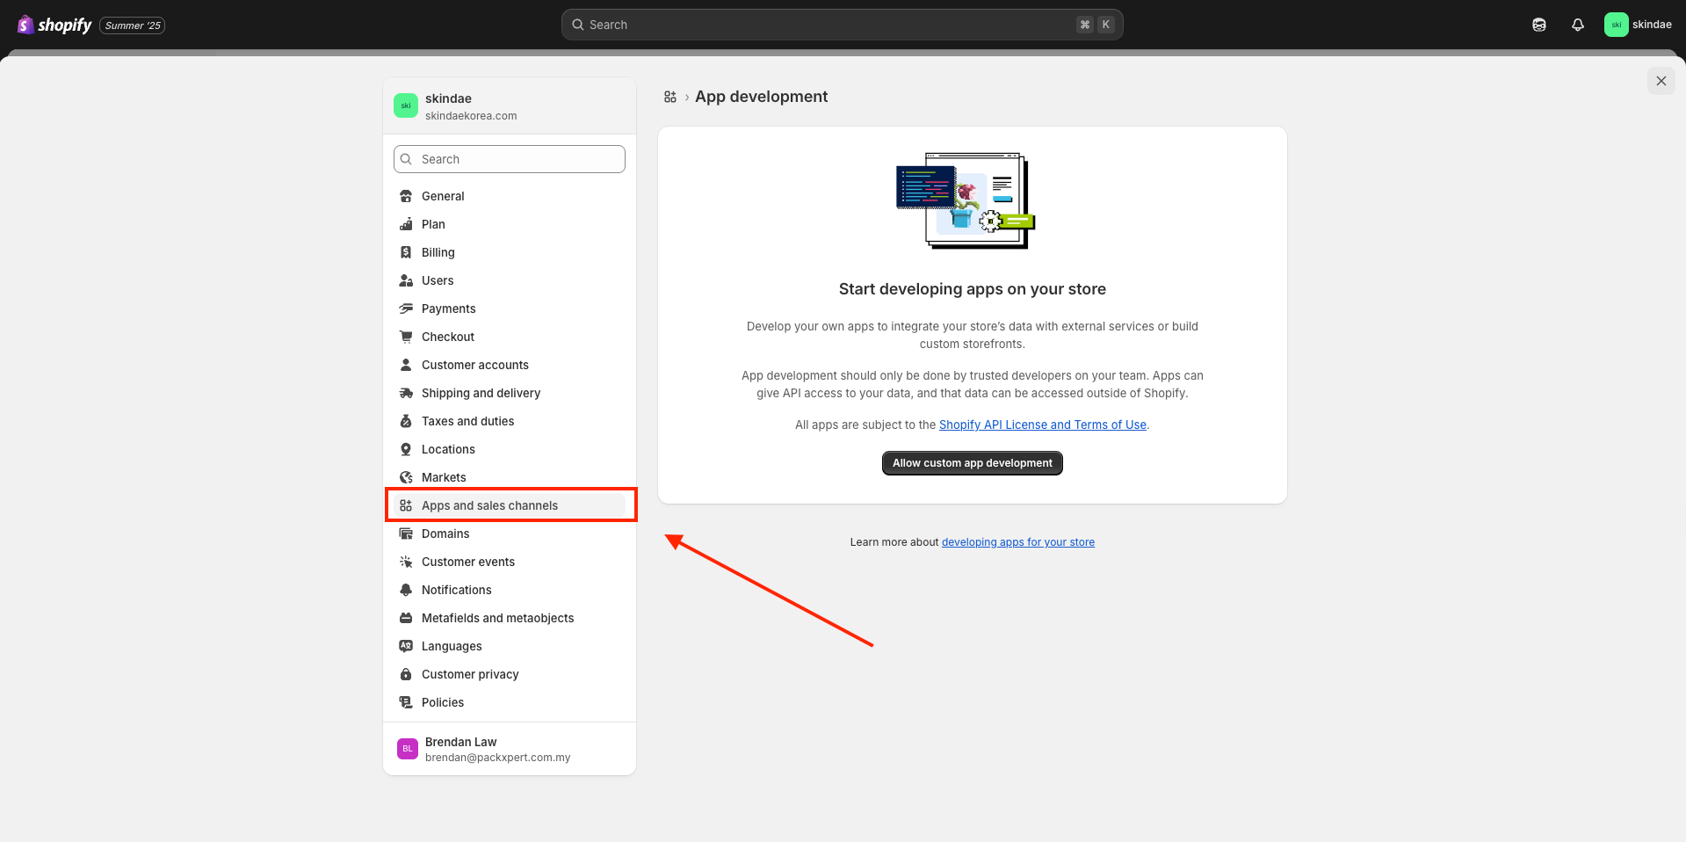Click the Customer privacy lock icon
Image resolution: width=1686 pixels, height=842 pixels.
406,674
